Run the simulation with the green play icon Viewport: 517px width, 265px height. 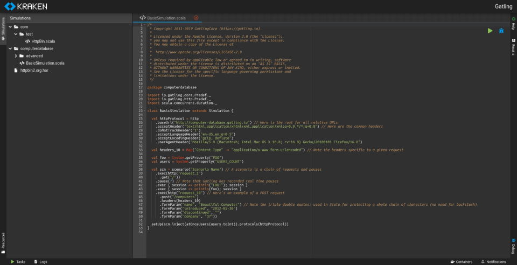490,31
